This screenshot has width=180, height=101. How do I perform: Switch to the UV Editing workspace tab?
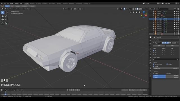click(x=45, y=4)
